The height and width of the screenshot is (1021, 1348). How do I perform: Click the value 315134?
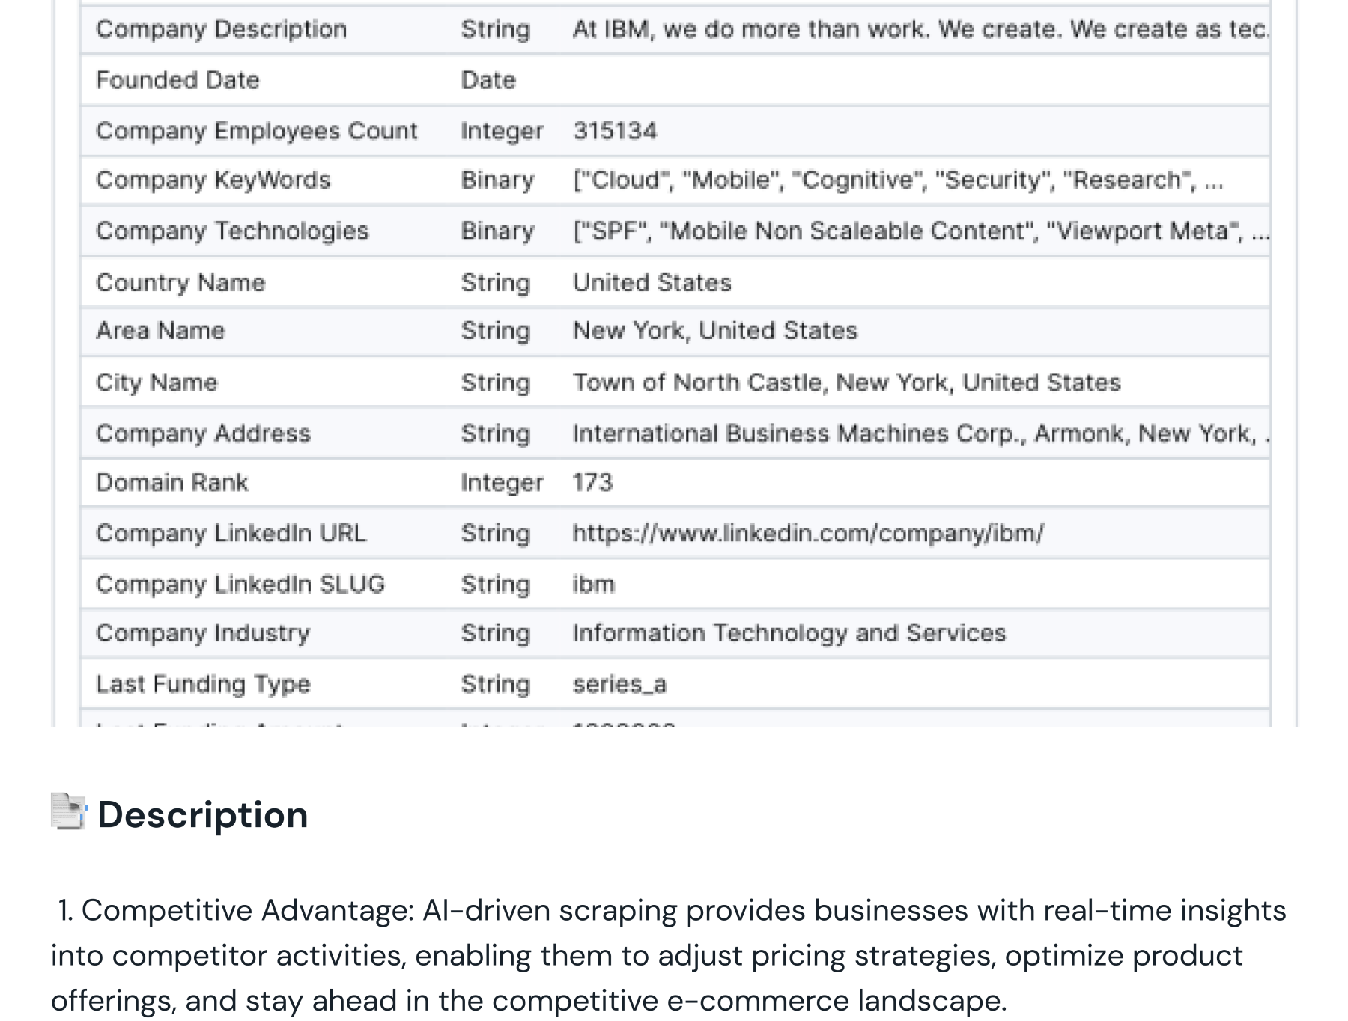pyautogui.click(x=615, y=131)
